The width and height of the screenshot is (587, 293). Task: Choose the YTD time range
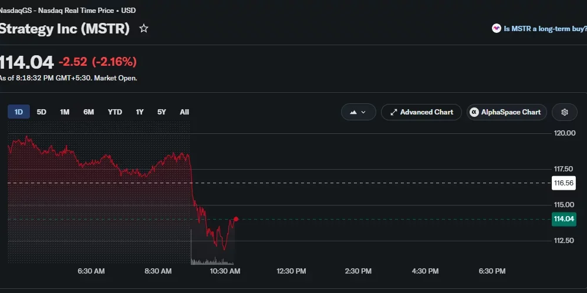(x=115, y=112)
